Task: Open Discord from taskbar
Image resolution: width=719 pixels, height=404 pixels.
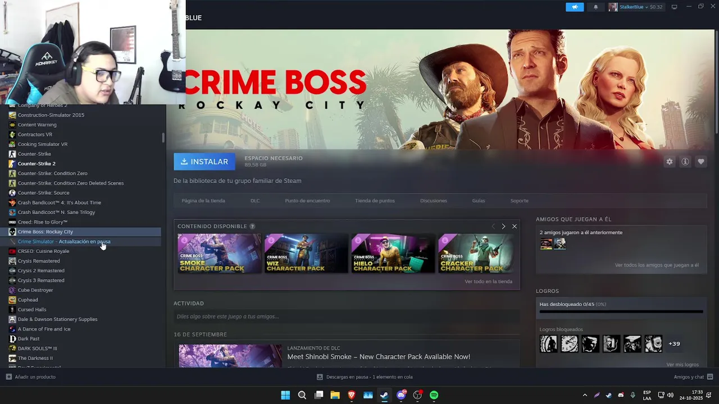Action: click(x=401, y=395)
